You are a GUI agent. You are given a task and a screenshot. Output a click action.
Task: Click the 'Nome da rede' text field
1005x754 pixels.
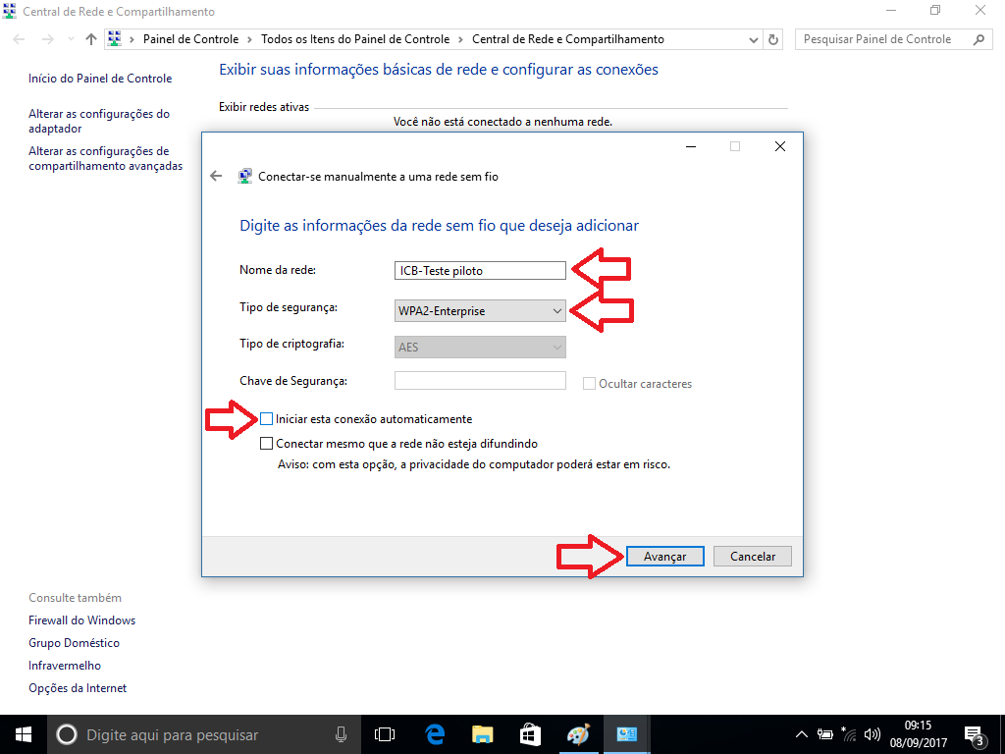click(480, 271)
